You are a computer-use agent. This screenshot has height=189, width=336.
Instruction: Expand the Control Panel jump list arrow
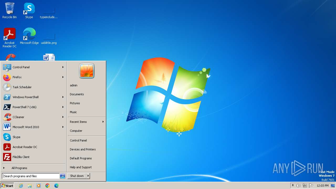coord(63,67)
